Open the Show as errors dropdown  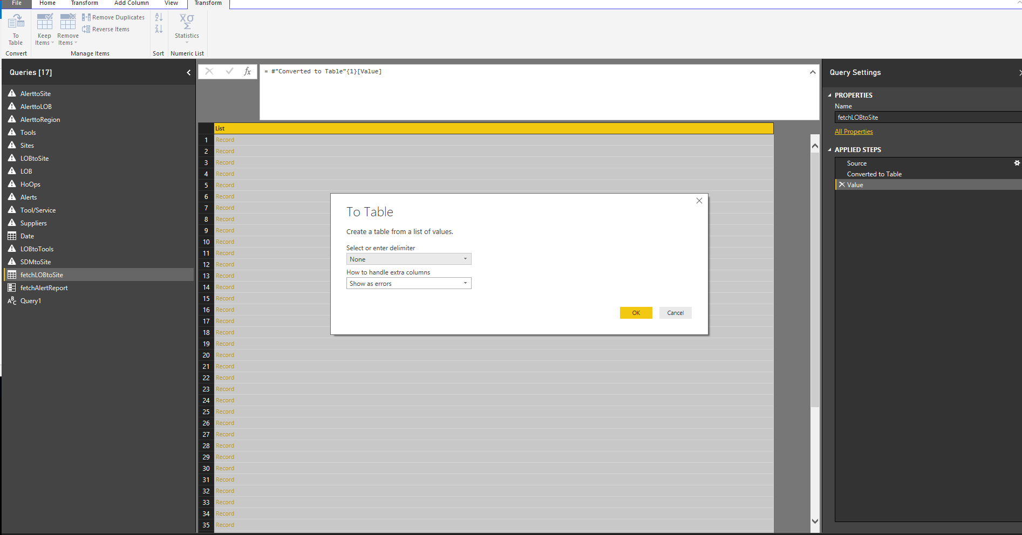[x=408, y=284]
